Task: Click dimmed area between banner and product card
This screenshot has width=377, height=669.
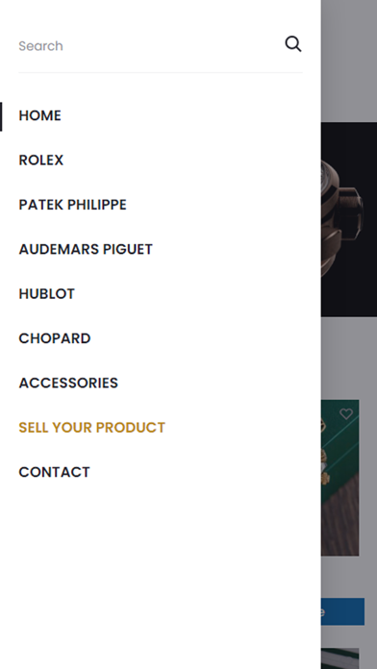Action: [349, 358]
